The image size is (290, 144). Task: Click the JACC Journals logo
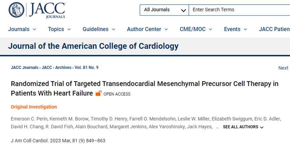[x=37, y=10]
